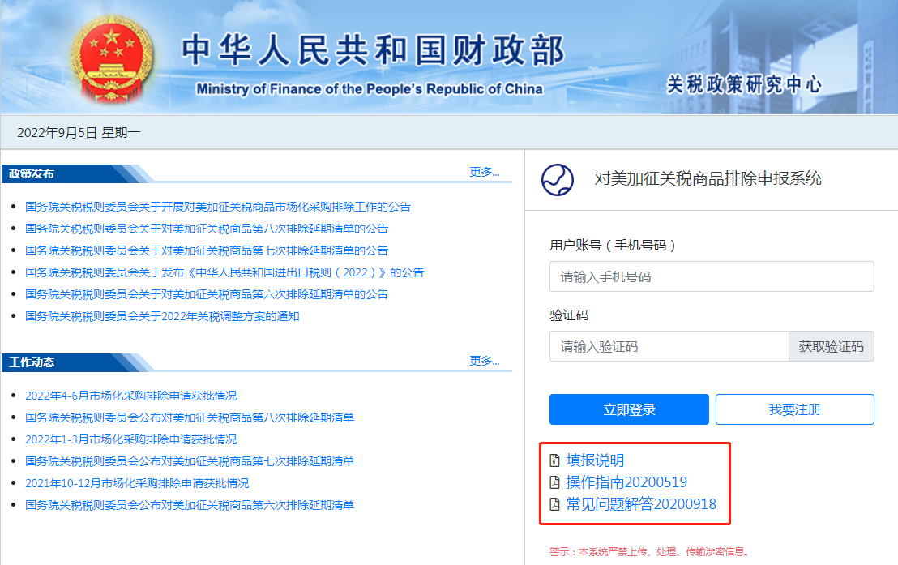This screenshot has height=565, width=898.
Task: Open 工作动态 item 公布第七次排除延期清单
Action: click(x=190, y=460)
